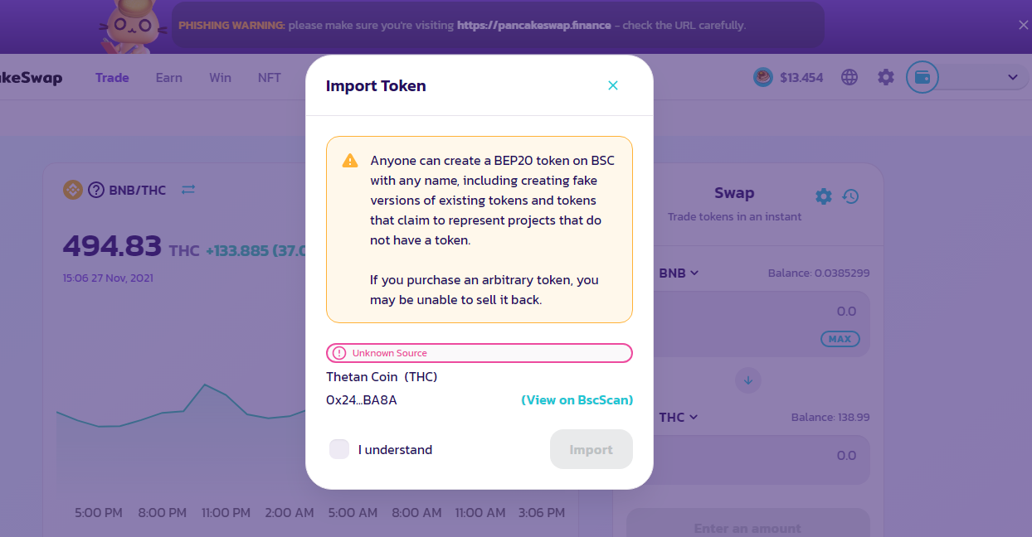Open global settings gear in header
Viewport: 1032px width, 537px height.
[886, 77]
